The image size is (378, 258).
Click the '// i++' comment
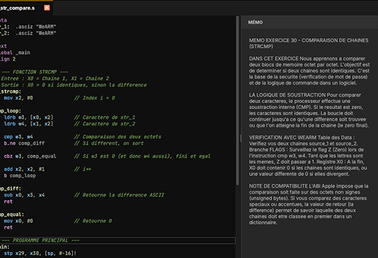click(x=83, y=169)
